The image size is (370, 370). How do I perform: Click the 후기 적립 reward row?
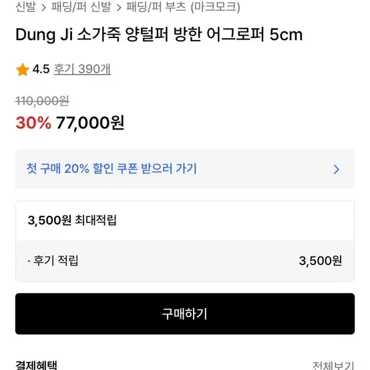click(185, 260)
